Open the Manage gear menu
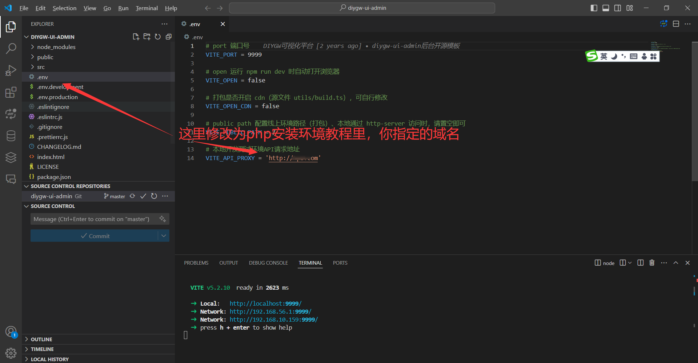The image size is (698, 363). 11,353
